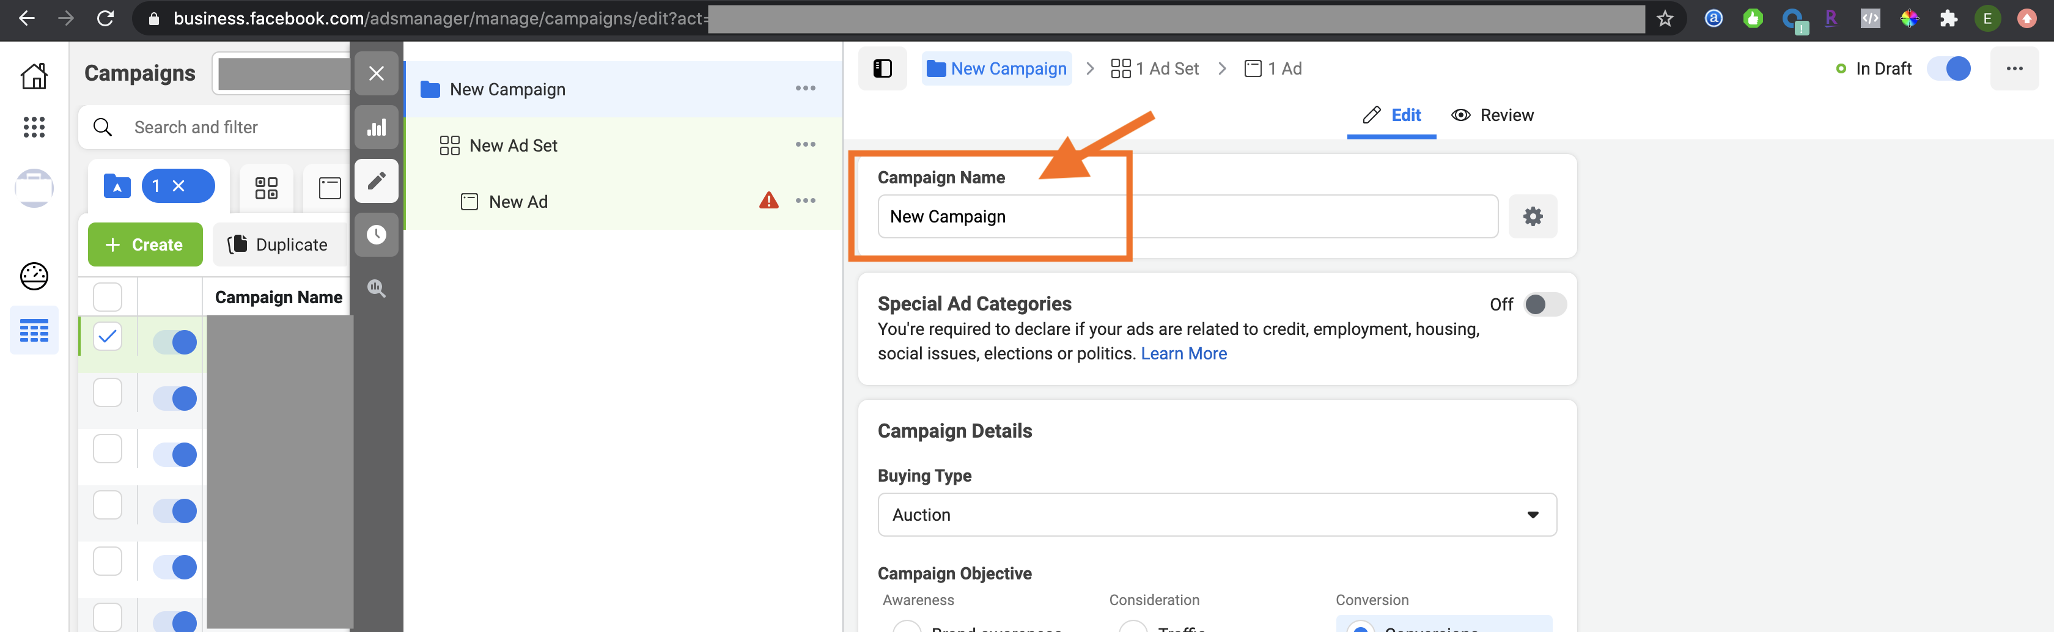
Task: Click the red warning icon beside New Ad
Action: pos(768,201)
